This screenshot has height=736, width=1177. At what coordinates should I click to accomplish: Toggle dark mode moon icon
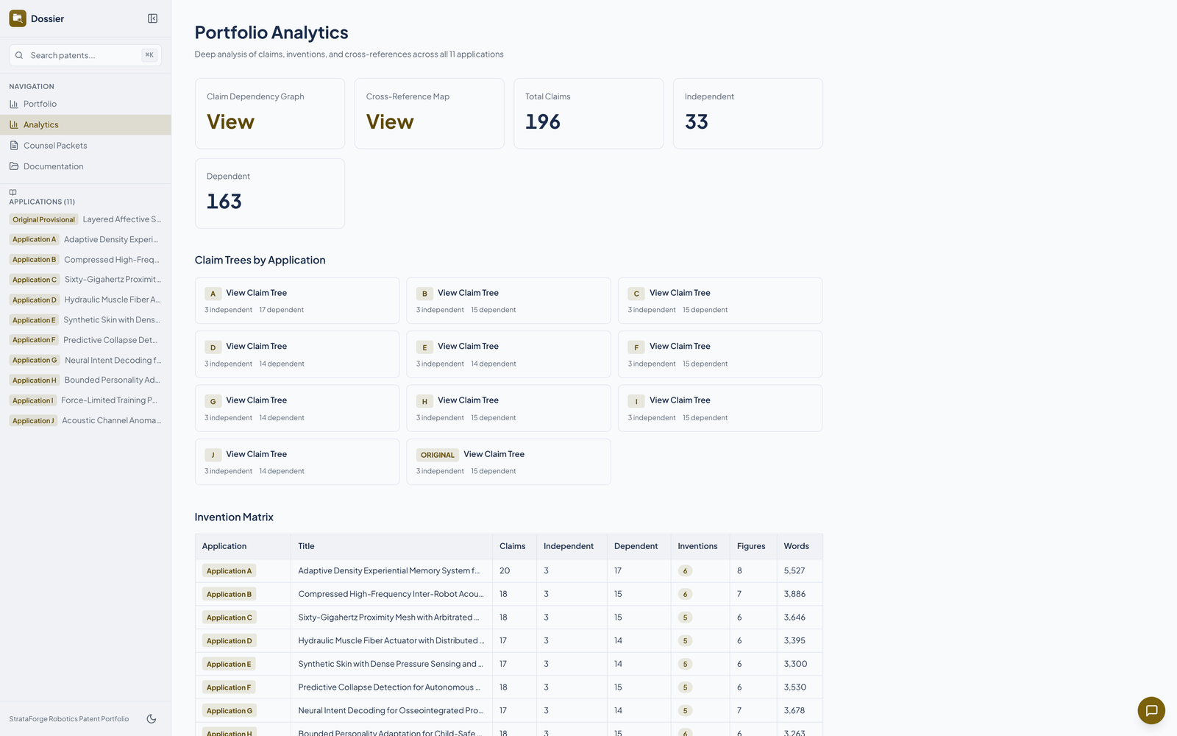152,719
